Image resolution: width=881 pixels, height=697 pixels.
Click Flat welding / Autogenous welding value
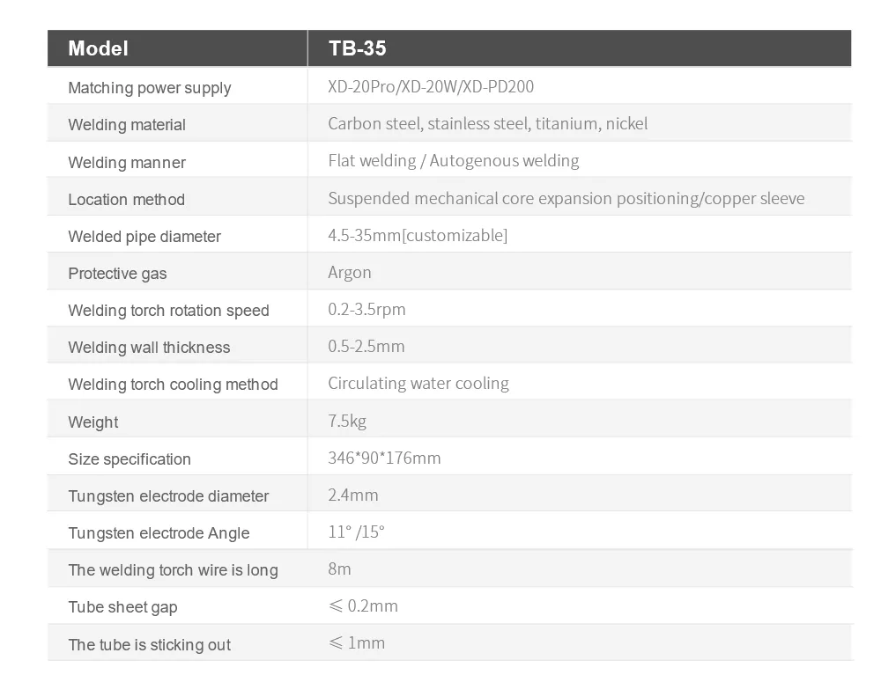coord(453,161)
